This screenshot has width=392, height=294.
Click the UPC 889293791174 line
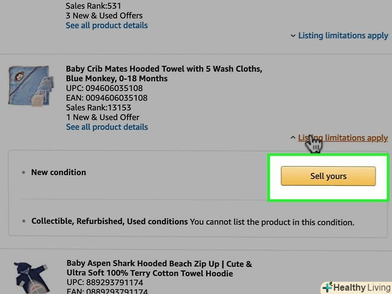104,283
